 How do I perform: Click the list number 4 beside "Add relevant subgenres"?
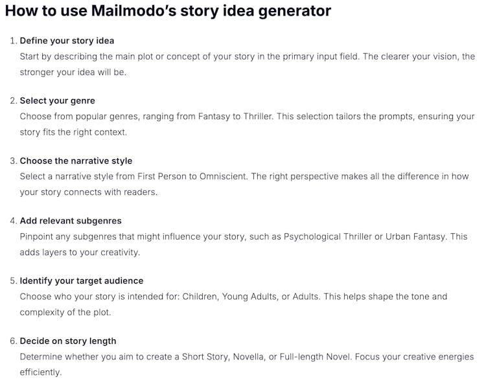(13, 221)
